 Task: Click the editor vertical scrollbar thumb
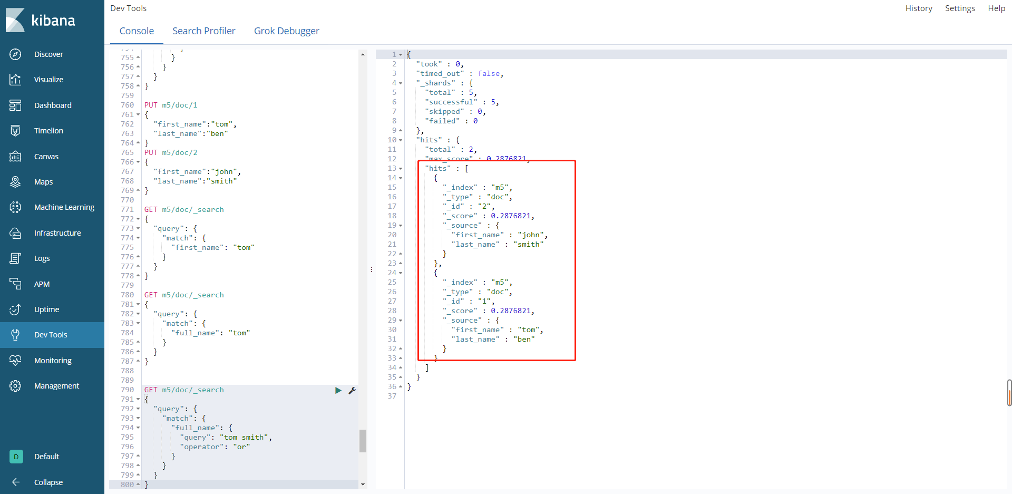363,441
